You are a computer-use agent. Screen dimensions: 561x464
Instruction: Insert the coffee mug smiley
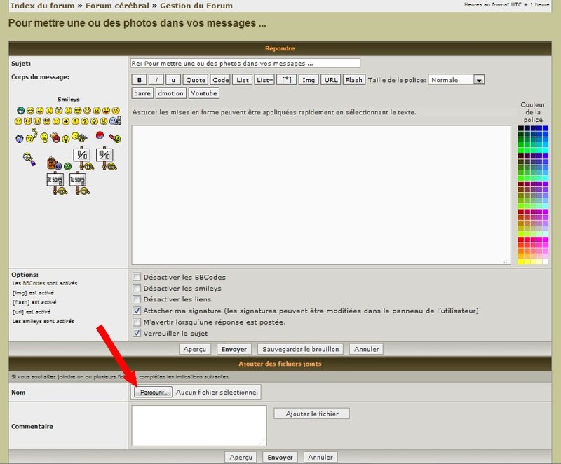point(51,163)
